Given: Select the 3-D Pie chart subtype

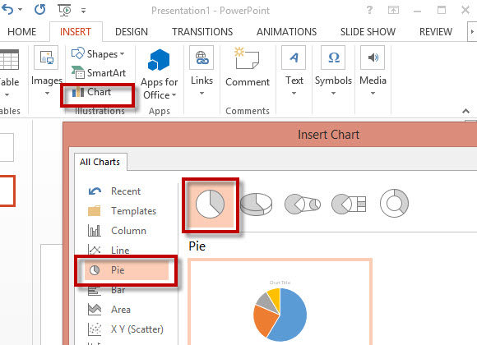Looking at the screenshot, I should [x=256, y=204].
